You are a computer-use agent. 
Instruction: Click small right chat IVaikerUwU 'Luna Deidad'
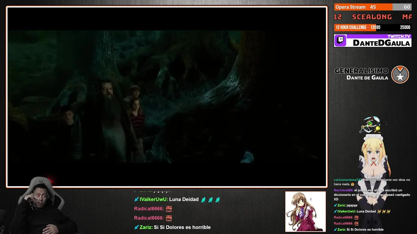[x=362, y=211]
